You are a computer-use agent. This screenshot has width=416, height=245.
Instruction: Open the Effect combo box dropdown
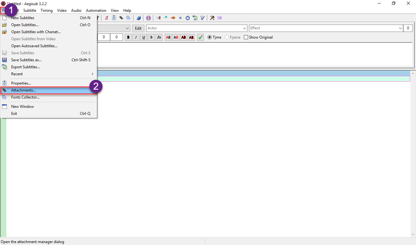coord(400,28)
